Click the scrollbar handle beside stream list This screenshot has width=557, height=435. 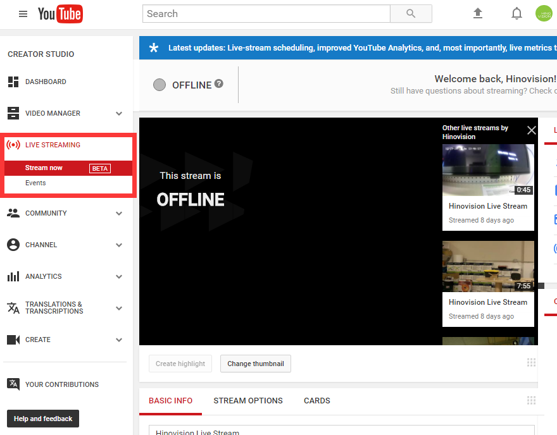541,286
